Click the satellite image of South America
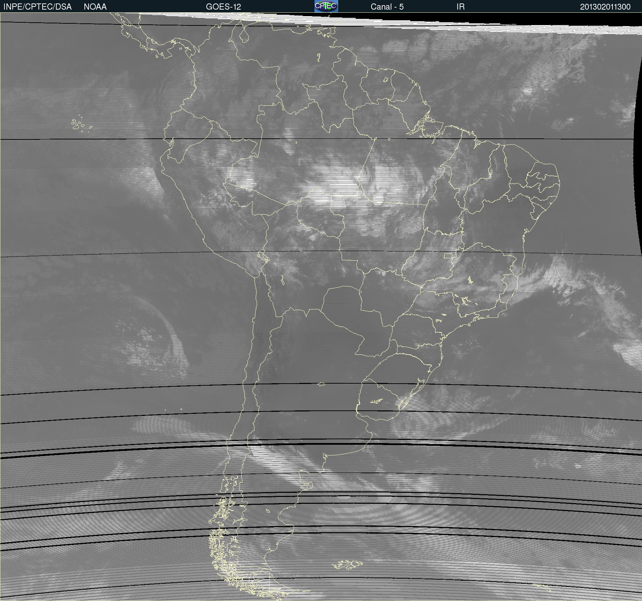Image resolution: width=642 pixels, height=601 pixels. point(321,307)
